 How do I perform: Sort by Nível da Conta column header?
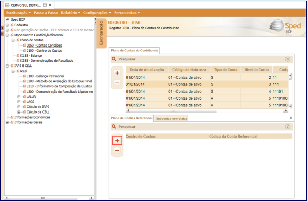coord(256,70)
